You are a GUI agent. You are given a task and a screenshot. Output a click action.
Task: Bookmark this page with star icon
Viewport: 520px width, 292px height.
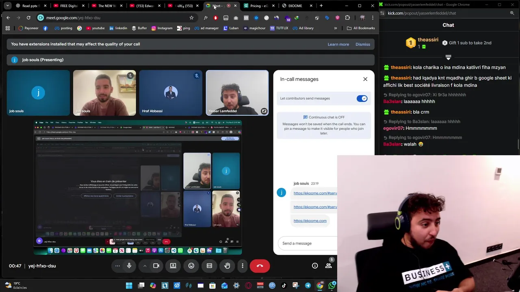(191, 18)
